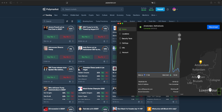This screenshot has width=222, height=112.
Task: Click the Brussels white map pin
Action: 199,77
